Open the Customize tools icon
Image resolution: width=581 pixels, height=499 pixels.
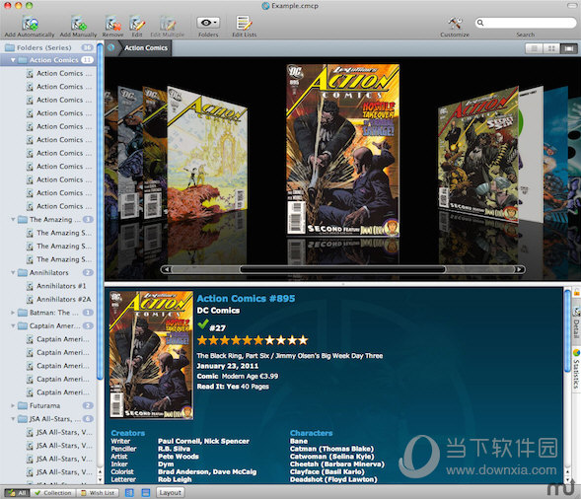455,23
